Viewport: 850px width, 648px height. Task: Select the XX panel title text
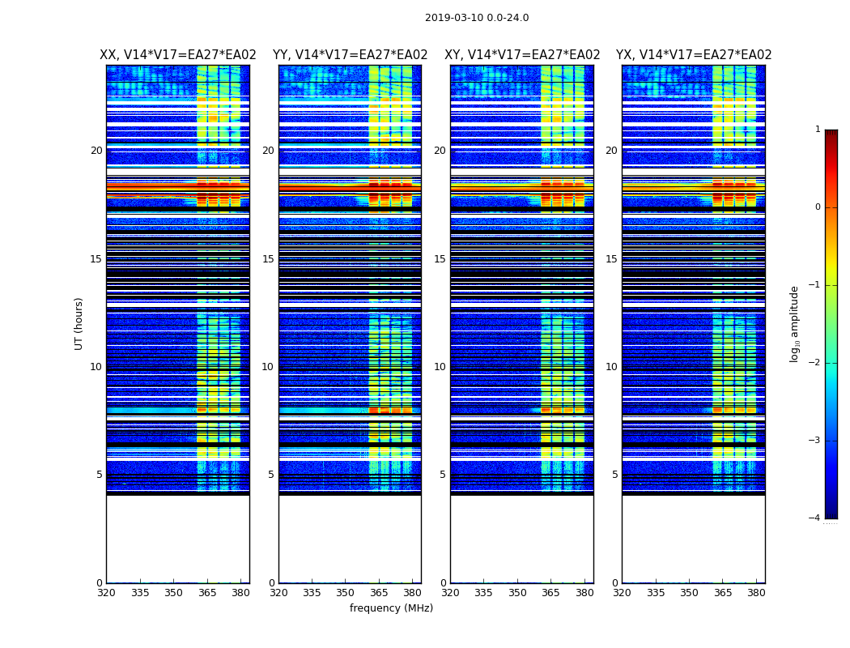coord(177,55)
